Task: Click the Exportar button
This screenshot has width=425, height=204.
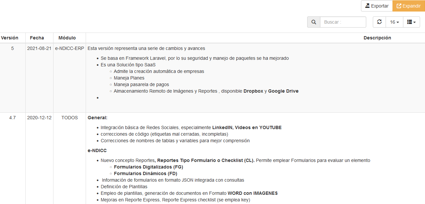Action: (376, 6)
